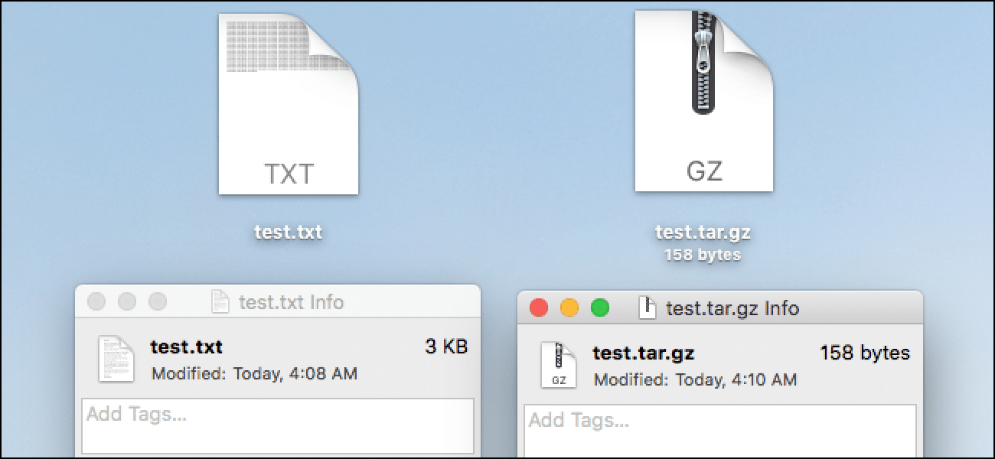Screen dimensions: 995x459
Task: Click the "test.txt Info" window title text
Action: point(291,302)
